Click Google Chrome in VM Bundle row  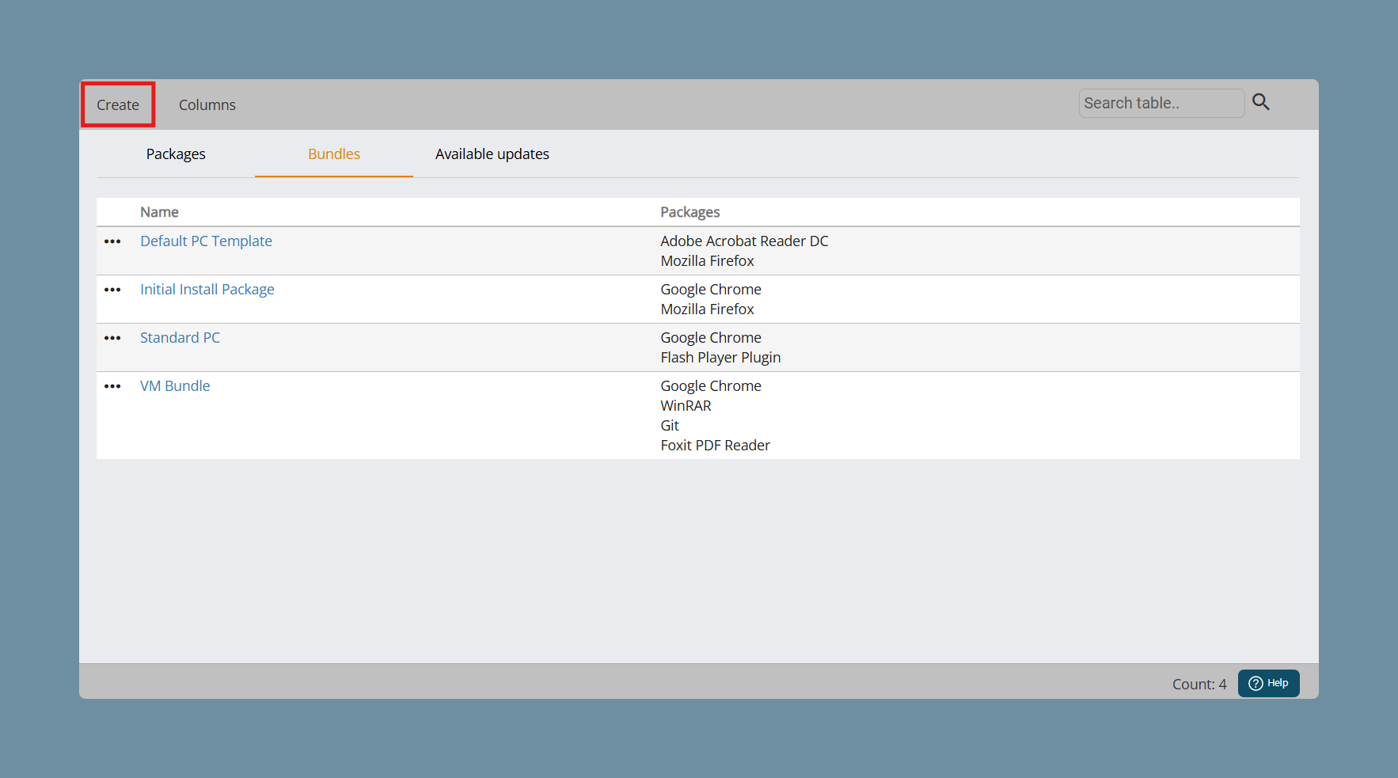pyautogui.click(x=711, y=385)
